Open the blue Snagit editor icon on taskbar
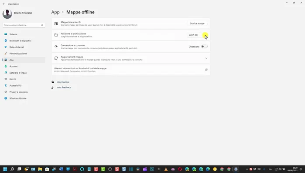Screen dimensions: 305x173 124,169
